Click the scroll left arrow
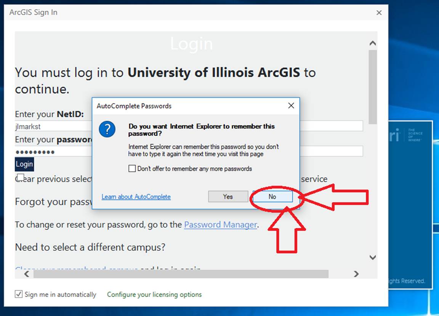 point(27,274)
